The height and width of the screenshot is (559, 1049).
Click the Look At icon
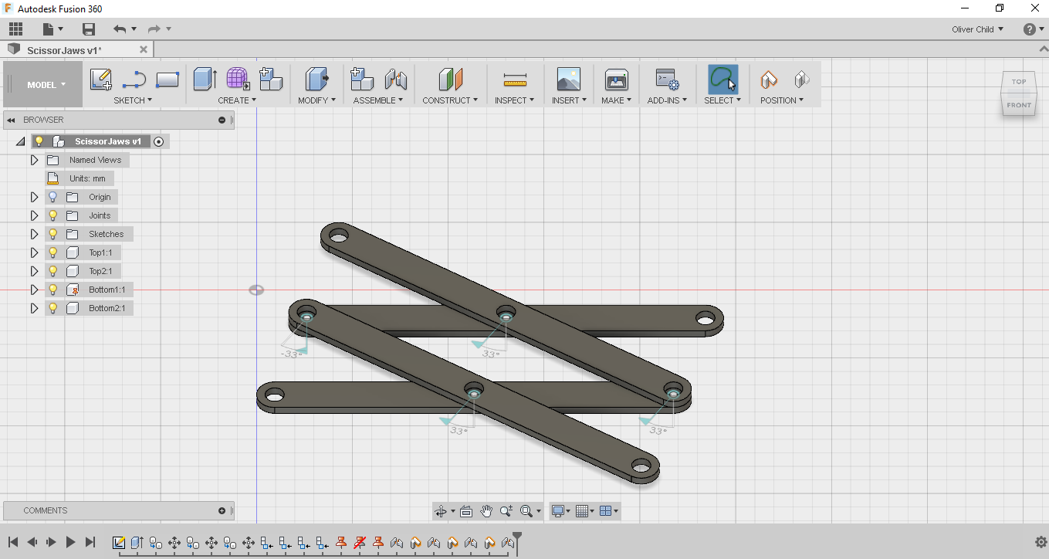click(x=466, y=511)
